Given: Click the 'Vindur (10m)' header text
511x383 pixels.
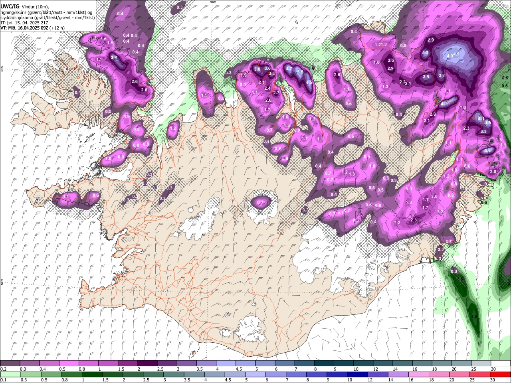Looking at the screenshot, I should pos(36,7).
